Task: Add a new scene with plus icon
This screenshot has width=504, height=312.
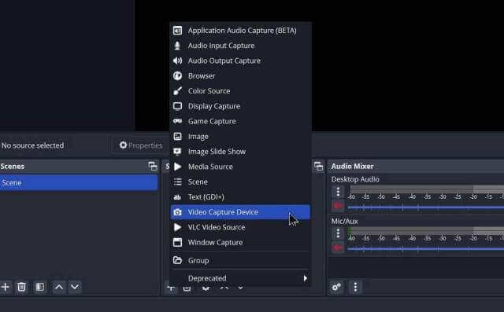Action: click(6, 287)
